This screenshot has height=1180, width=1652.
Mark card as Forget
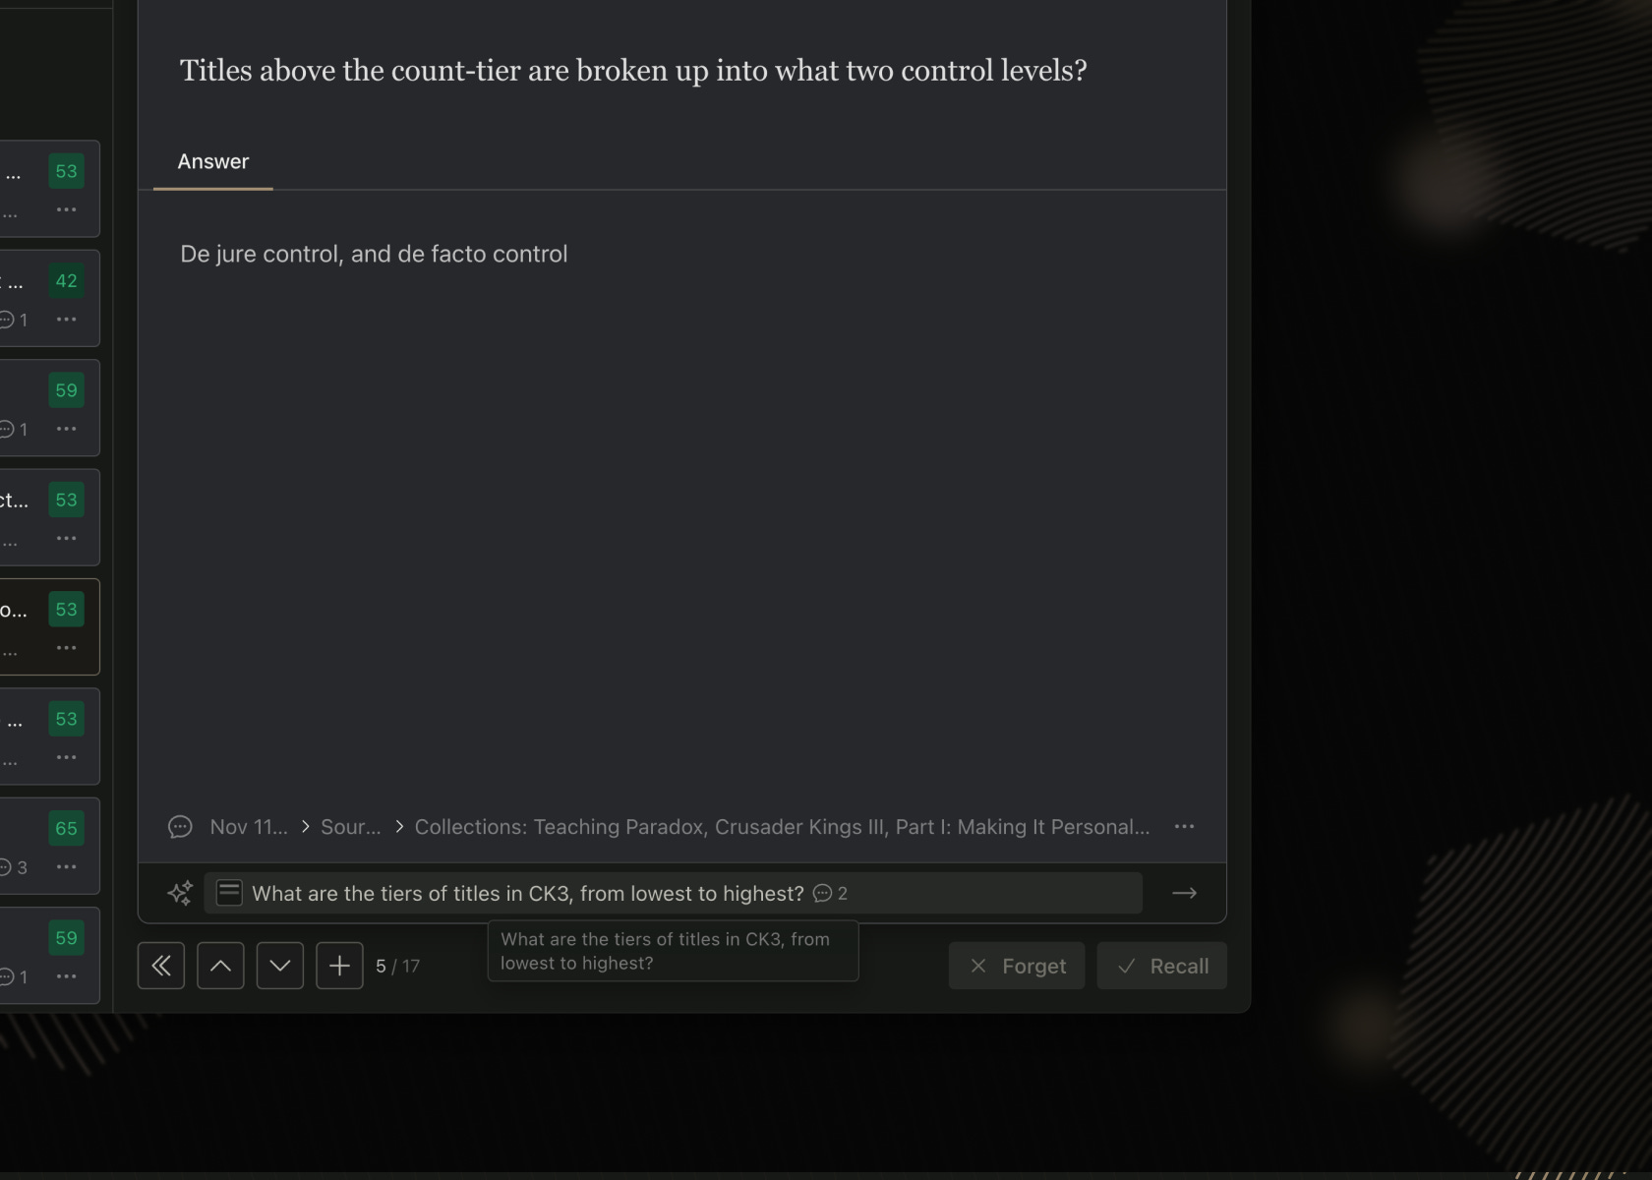(x=1017, y=966)
